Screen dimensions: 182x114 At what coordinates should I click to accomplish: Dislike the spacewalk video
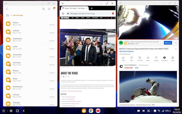point(132,59)
